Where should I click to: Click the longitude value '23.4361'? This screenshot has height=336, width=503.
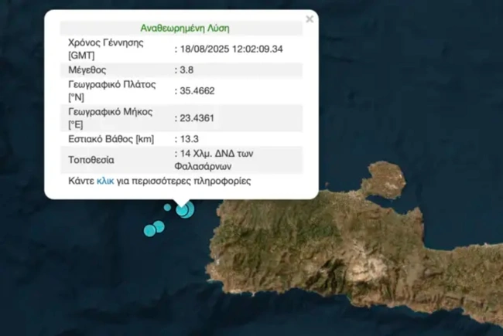tap(197, 118)
